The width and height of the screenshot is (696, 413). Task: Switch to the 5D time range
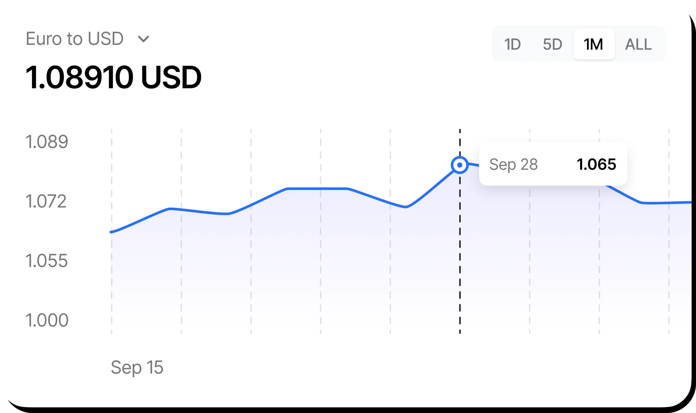tap(552, 44)
